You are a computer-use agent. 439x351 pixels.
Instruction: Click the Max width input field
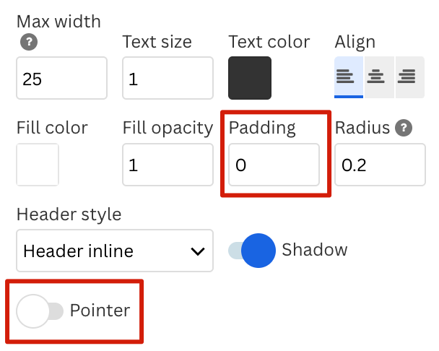pos(61,78)
